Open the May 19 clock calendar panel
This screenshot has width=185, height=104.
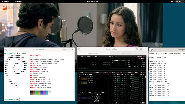point(93,2)
